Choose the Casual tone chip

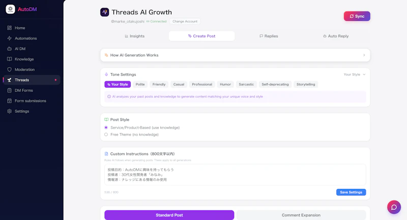[x=179, y=84]
